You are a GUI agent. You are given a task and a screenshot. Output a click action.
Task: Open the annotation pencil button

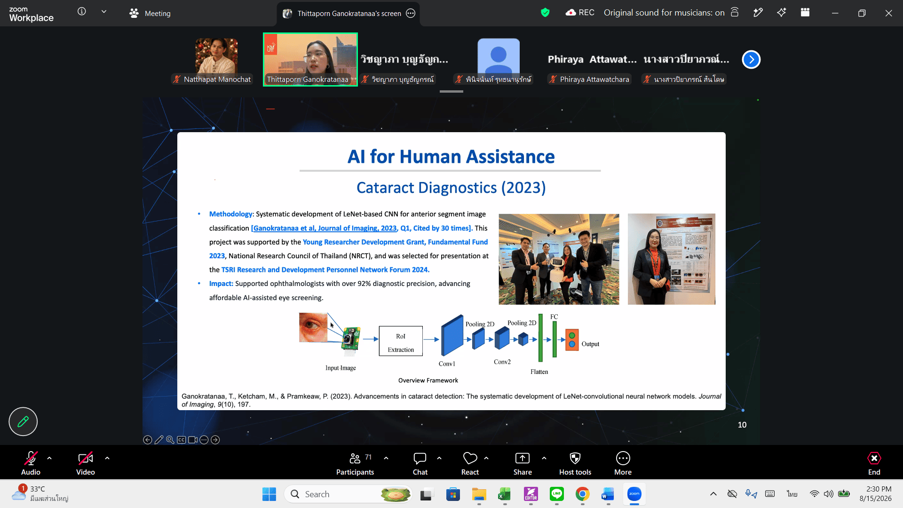click(x=23, y=421)
